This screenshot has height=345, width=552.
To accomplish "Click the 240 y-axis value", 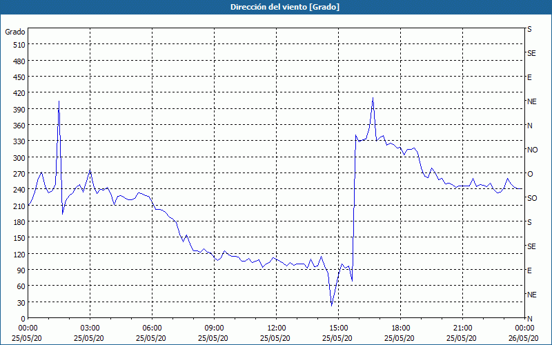I will pos(19,190).
